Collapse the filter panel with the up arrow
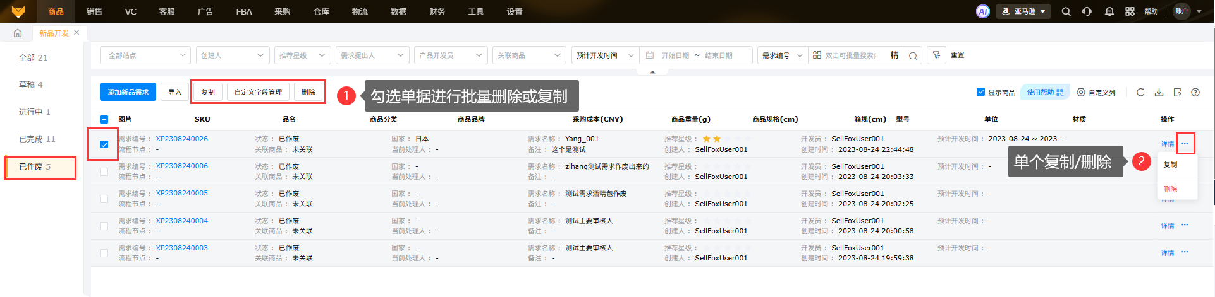This screenshot has width=1215, height=297. click(x=652, y=72)
